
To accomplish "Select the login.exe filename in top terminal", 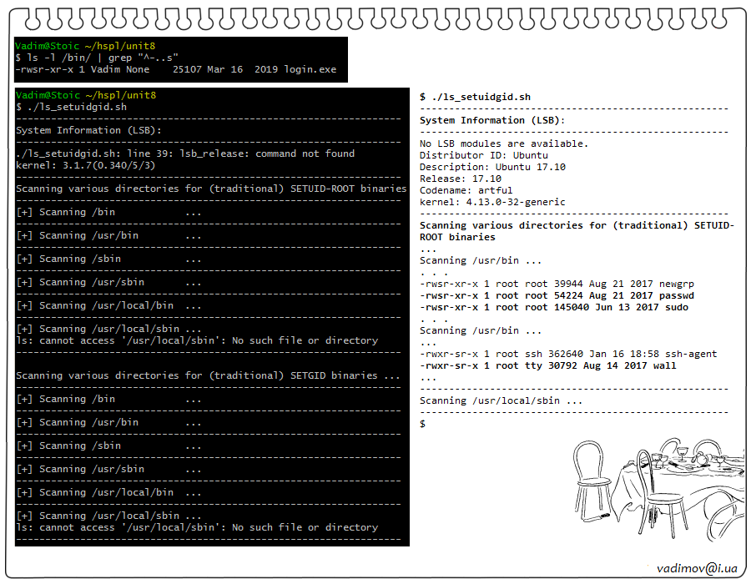I will click(x=310, y=69).
